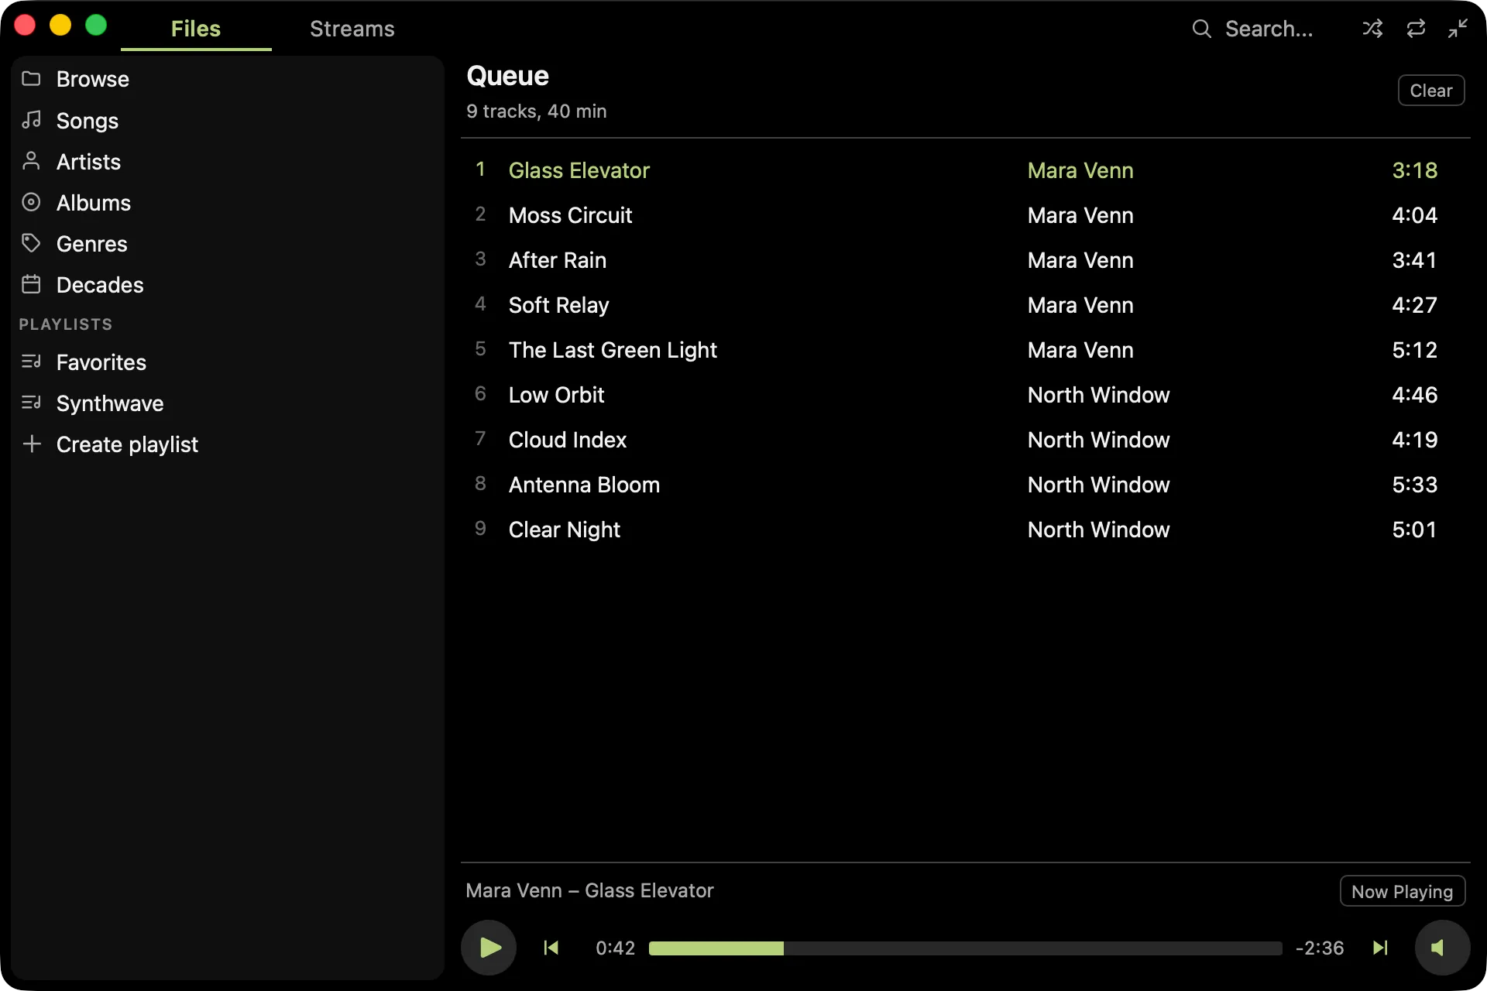Click Mara Venn – Glass Elevator now-playing title
Screen dimensions: 1487x991
click(x=589, y=890)
